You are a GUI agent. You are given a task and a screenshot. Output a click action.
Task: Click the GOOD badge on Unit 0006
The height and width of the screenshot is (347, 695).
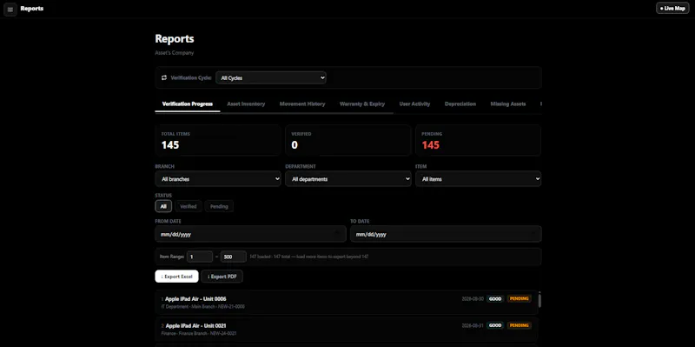tap(495, 298)
